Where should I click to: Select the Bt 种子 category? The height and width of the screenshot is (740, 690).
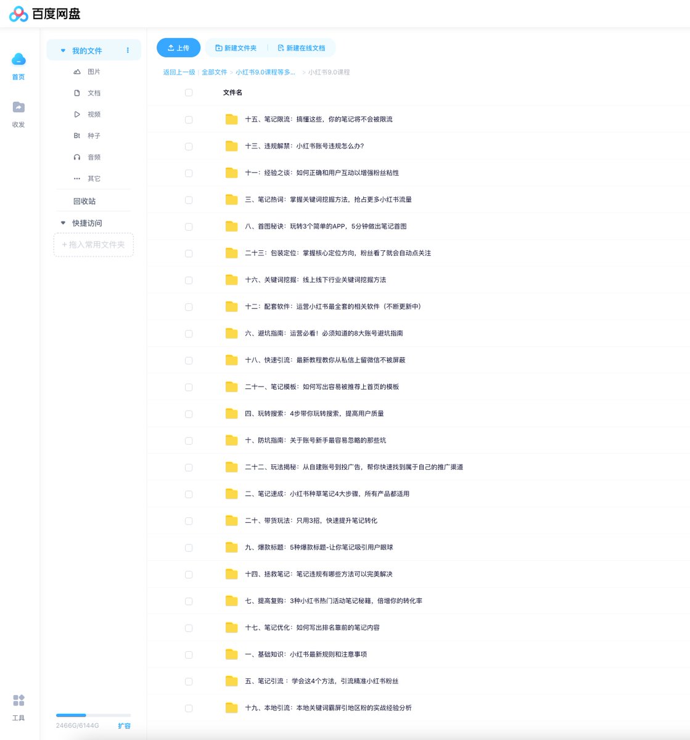86,136
